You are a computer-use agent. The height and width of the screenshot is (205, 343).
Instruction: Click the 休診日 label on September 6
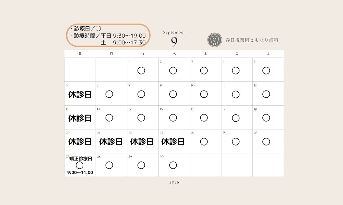click(80, 95)
